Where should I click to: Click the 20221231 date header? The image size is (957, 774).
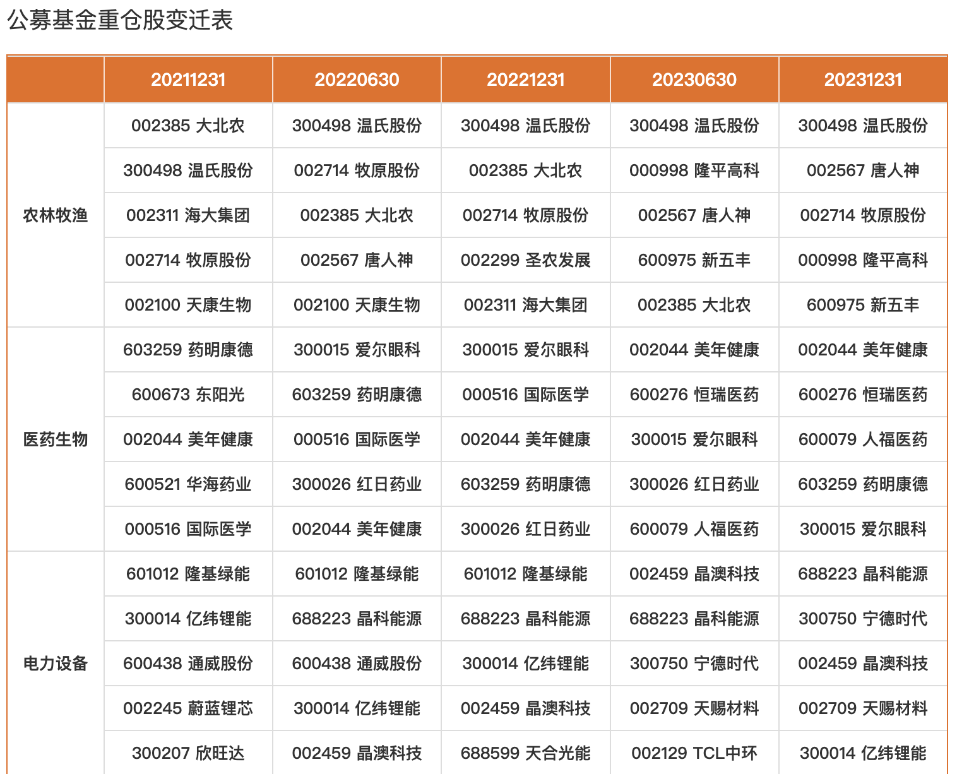pos(525,80)
